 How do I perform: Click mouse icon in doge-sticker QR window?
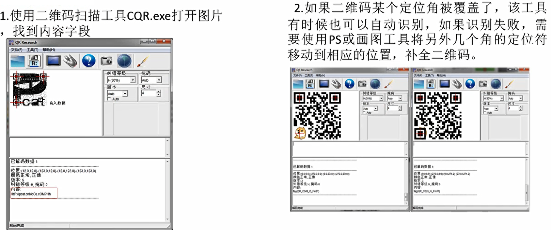pyautogui.click(x=336, y=84)
